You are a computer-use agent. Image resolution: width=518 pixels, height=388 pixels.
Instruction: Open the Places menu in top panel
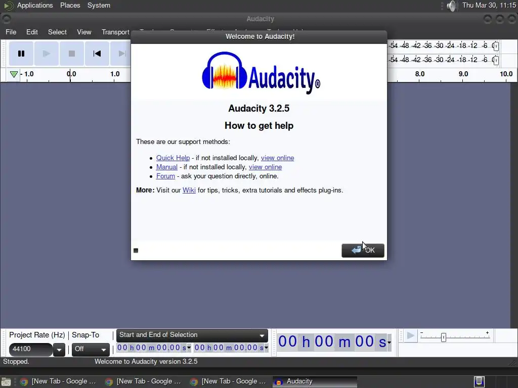[70, 5]
